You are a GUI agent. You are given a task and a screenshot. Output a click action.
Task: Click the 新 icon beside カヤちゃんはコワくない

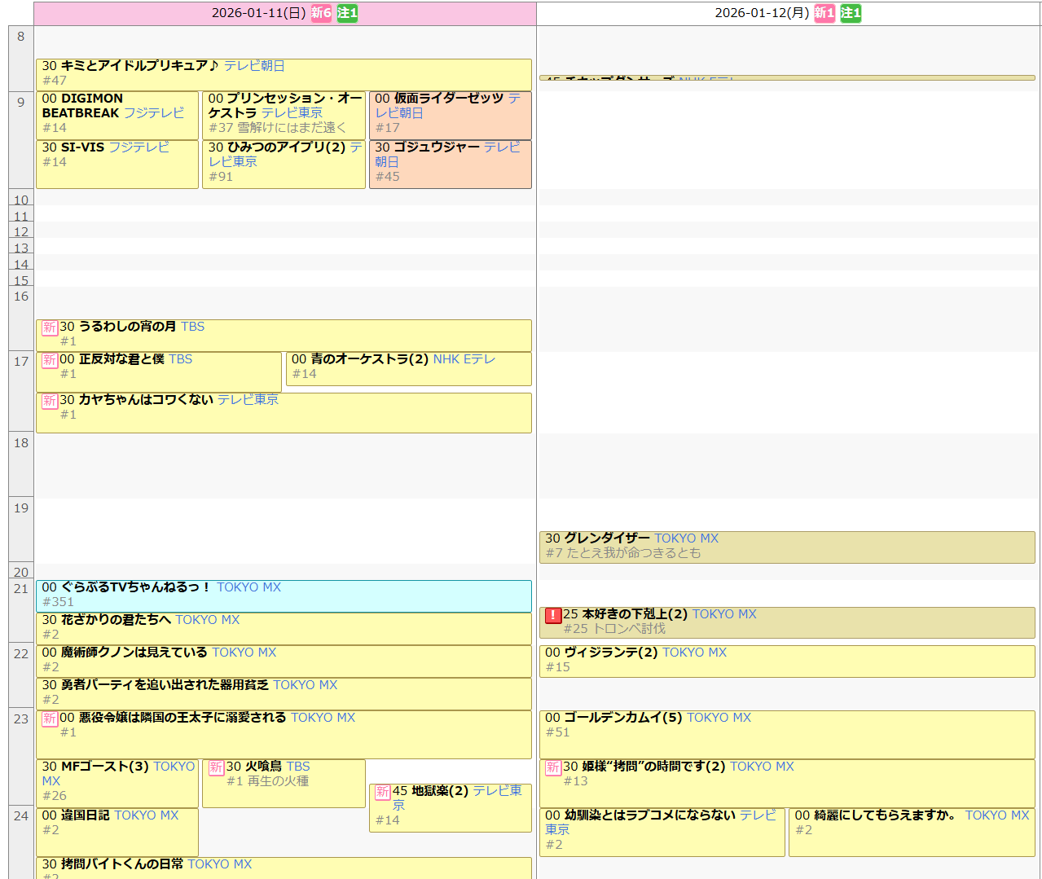(50, 401)
